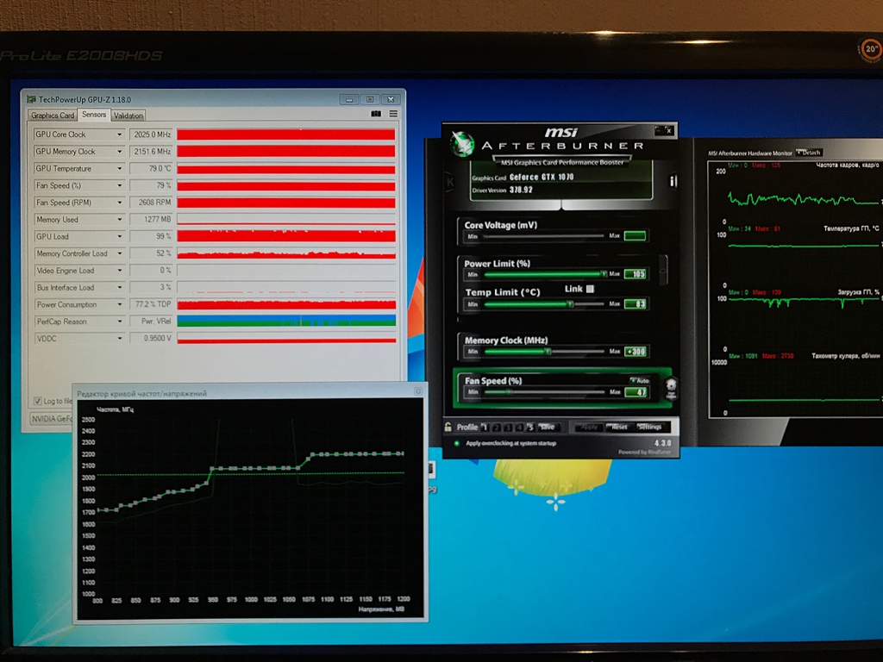Screen dimensions: 883x662
Task: Click the Core Voltage slider track
Action: point(544,236)
